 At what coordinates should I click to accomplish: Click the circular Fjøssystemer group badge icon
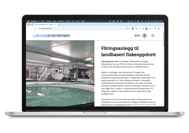[x=144, y=35]
